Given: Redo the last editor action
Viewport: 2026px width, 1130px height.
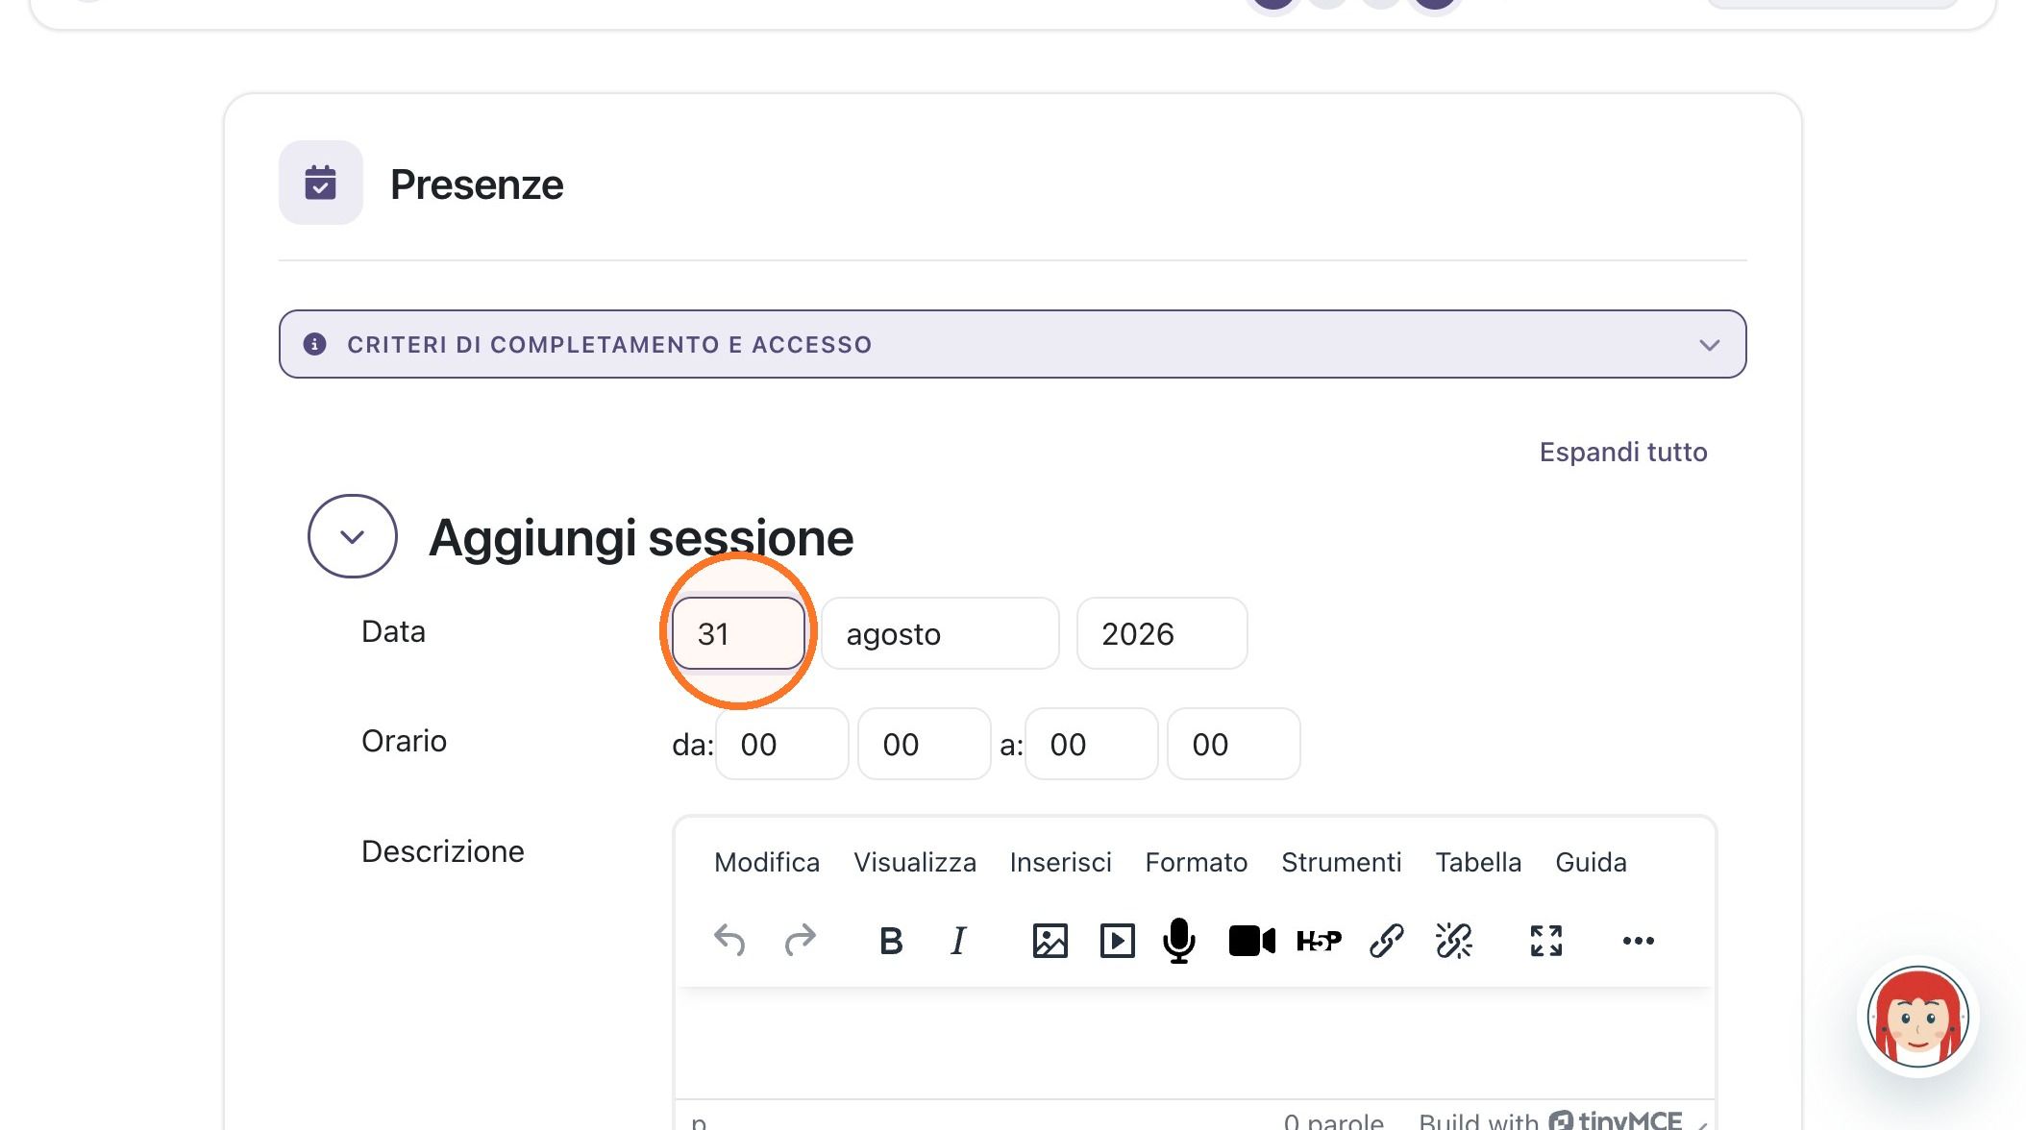Looking at the screenshot, I should pos(800,940).
